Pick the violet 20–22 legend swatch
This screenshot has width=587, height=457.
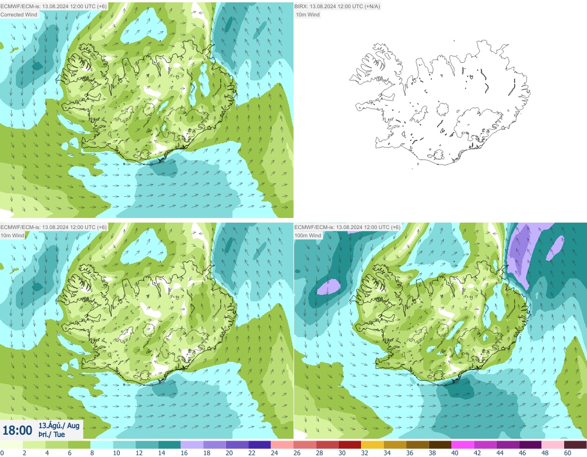(x=237, y=445)
